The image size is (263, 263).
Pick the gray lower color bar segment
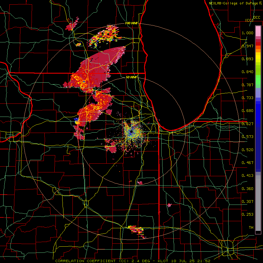[x=258, y=203]
